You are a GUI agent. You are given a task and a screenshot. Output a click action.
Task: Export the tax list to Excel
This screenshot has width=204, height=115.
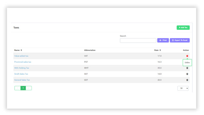tap(180, 40)
